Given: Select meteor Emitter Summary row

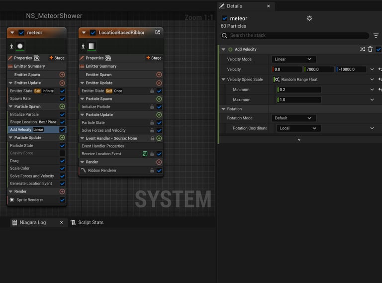Looking at the screenshot, I should (x=36, y=66).
